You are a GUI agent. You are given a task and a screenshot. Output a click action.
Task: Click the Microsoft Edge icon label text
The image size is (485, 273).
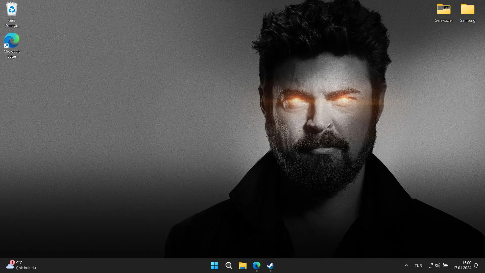pos(12,54)
